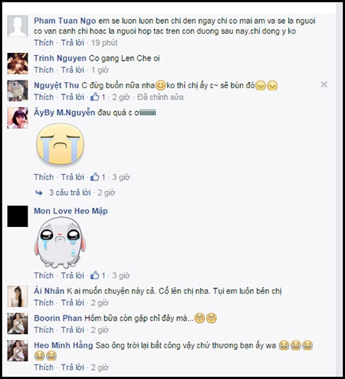Expand the 3 câu trả lời replies

pyautogui.click(x=70, y=193)
